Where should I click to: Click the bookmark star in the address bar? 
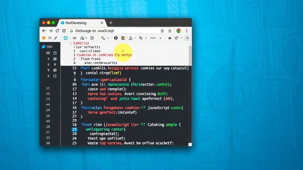click(163, 31)
